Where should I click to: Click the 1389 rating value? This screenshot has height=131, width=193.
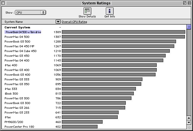click(57, 32)
